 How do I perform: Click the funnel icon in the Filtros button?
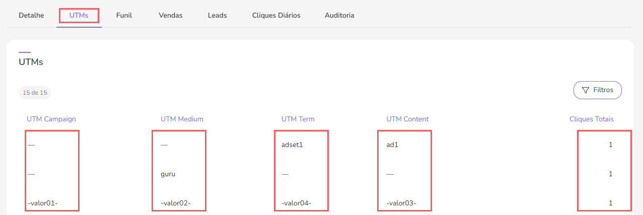[586, 90]
